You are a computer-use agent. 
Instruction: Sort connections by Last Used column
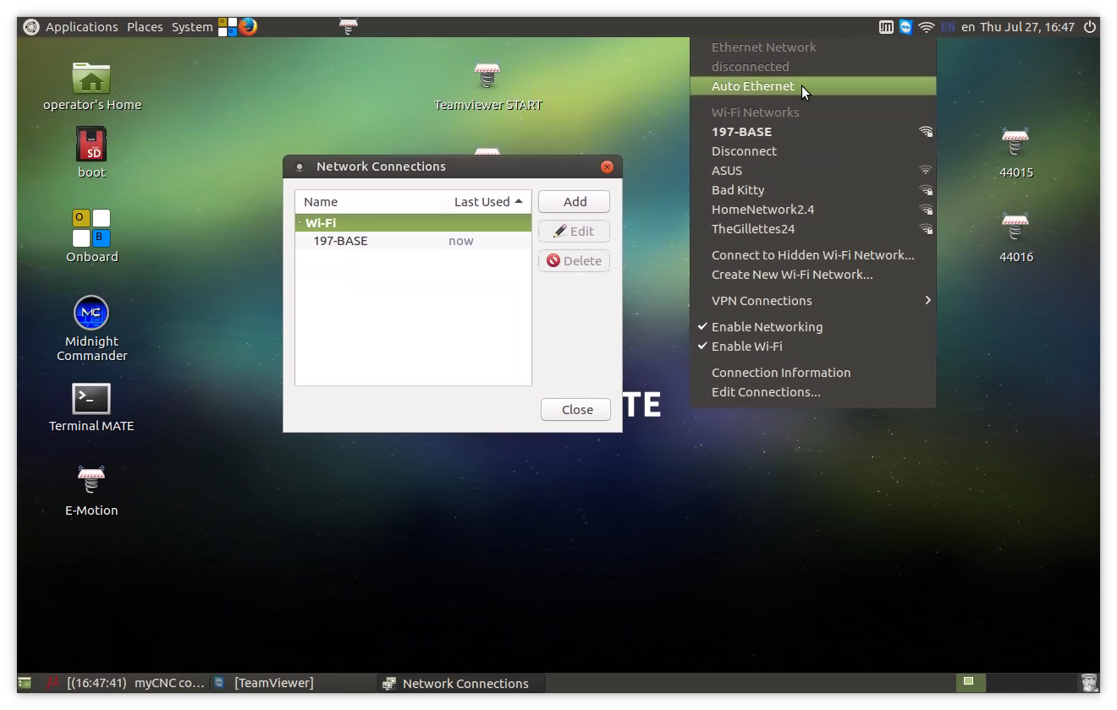pos(487,202)
